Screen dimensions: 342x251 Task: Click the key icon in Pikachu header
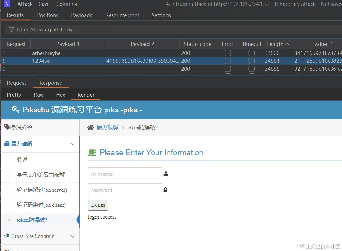[16, 110]
